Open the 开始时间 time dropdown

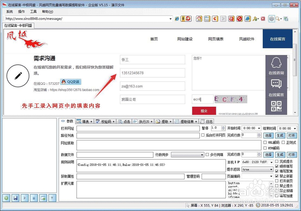(259, 128)
